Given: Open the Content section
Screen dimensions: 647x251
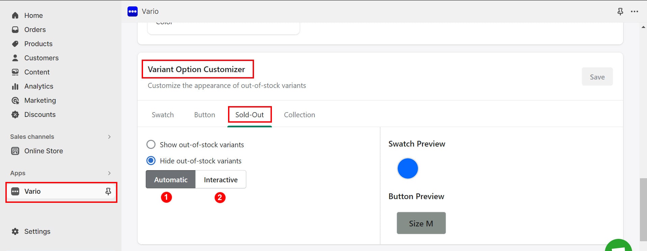Looking at the screenshot, I should tap(37, 72).
